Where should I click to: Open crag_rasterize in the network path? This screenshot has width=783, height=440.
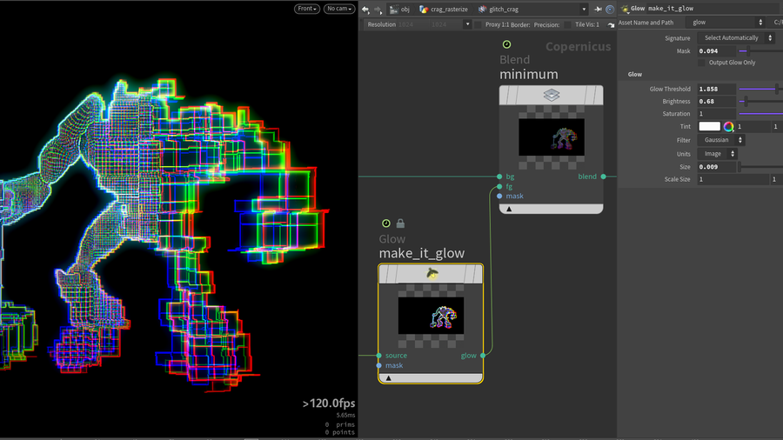tap(444, 9)
